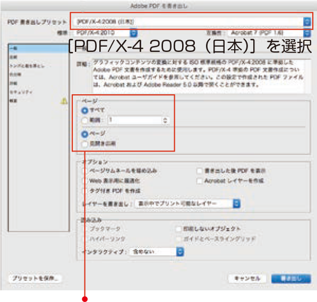The height and width of the screenshot is (302, 317).
Task: Enable Web 表示用に最適化 checkbox
Action: point(85,181)
